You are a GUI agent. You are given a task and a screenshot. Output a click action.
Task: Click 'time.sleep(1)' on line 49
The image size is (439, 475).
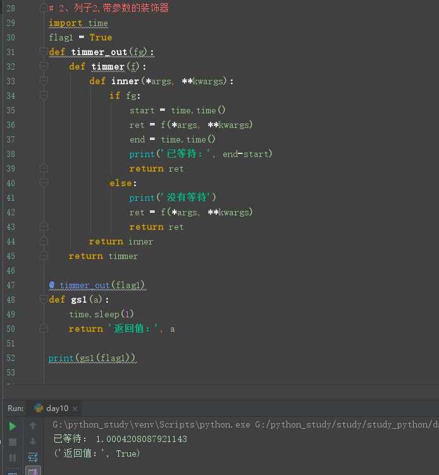pos(101,314)
